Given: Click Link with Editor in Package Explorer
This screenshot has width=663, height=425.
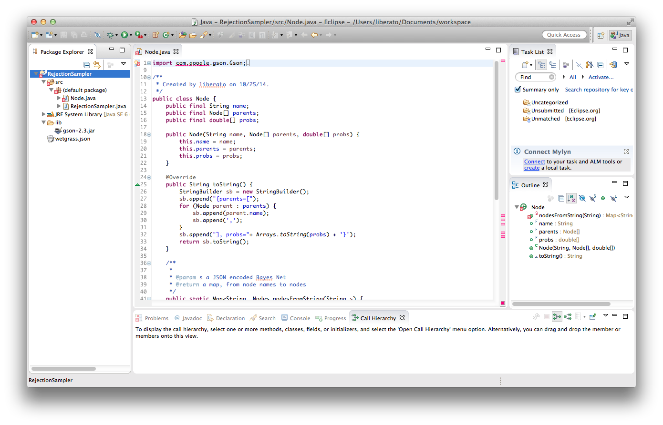Looking at the screenshot, I should point(97,64).
